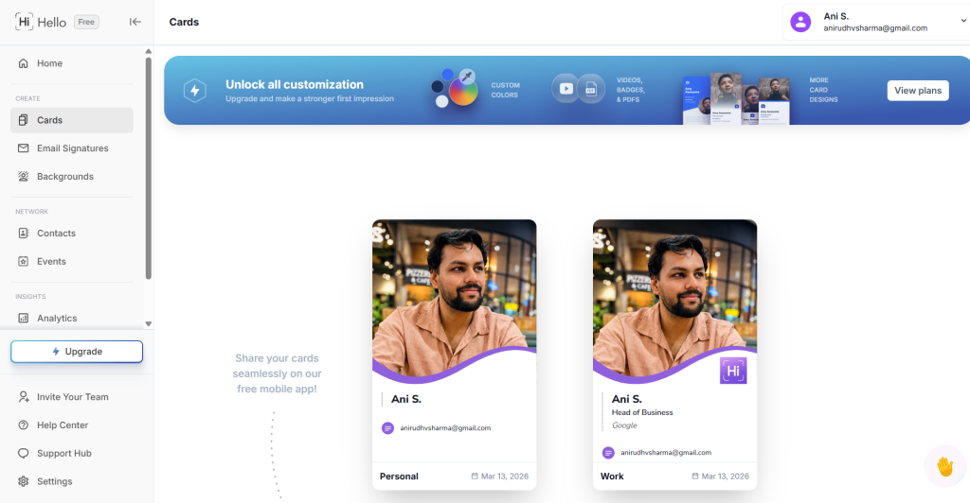
Task: Click the Contacts icon in the sidebar
Action: pyautogui.click(x=24, y=234)
